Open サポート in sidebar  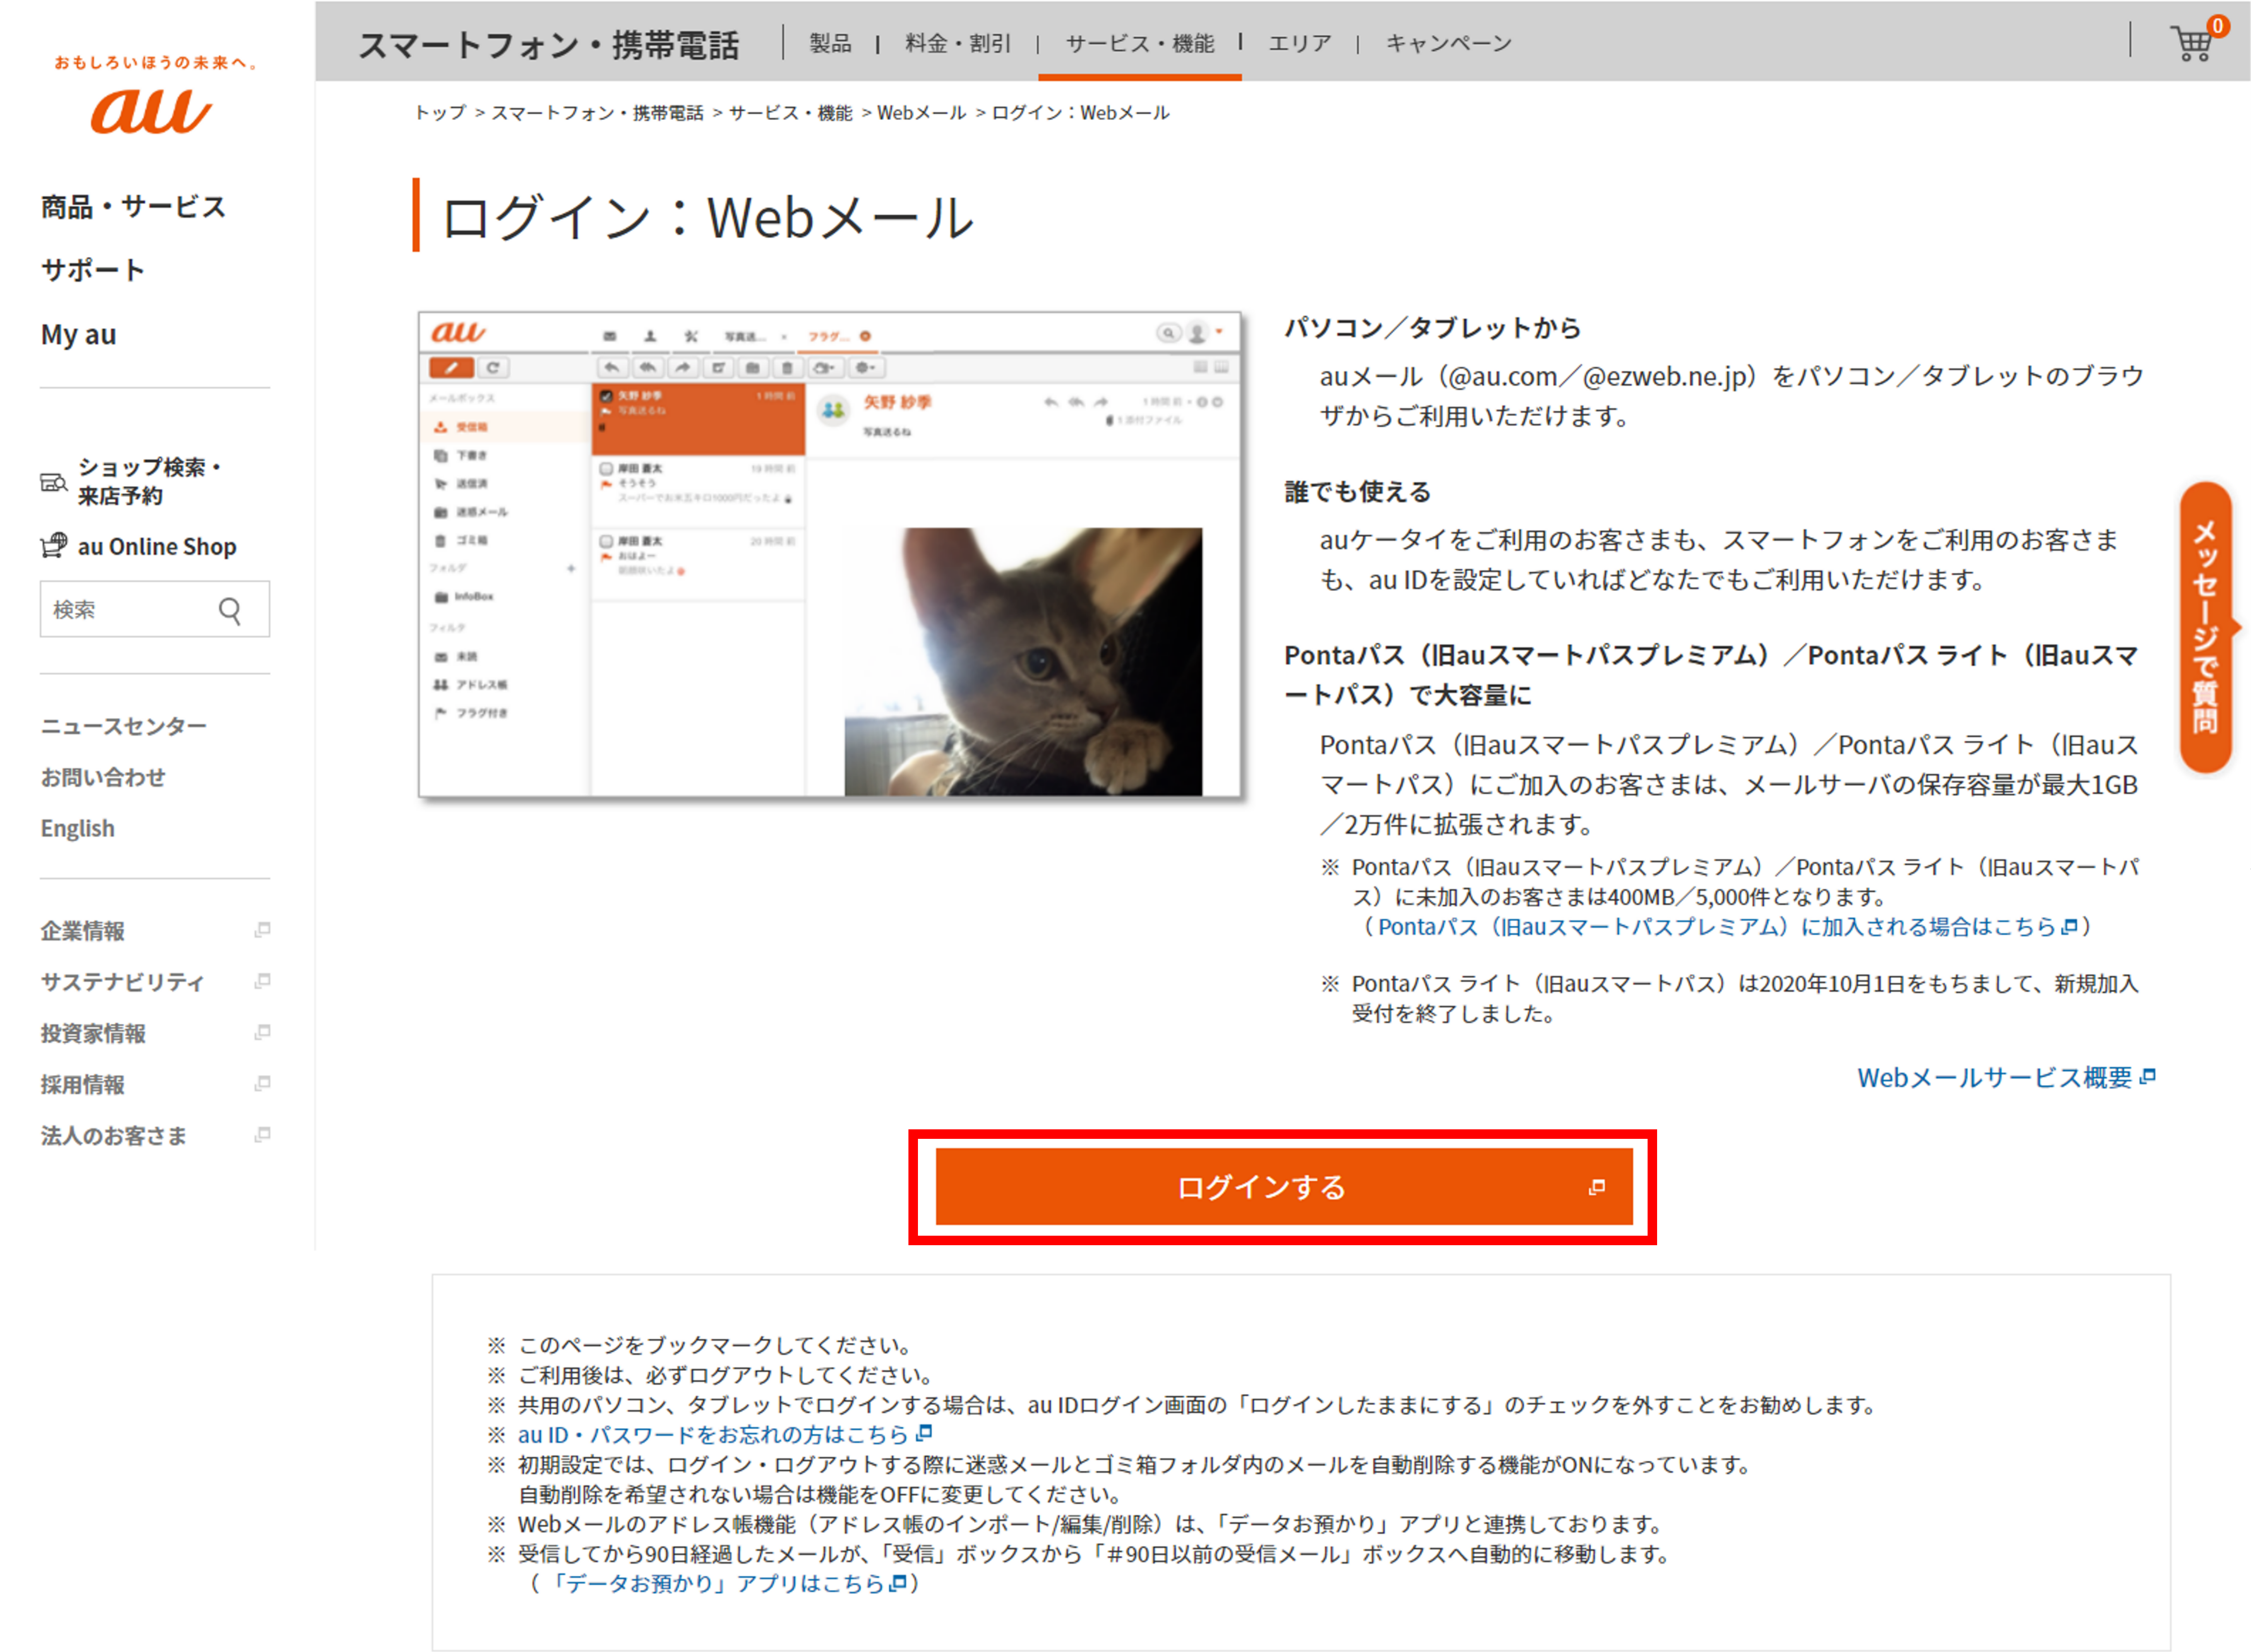[93, 270]
